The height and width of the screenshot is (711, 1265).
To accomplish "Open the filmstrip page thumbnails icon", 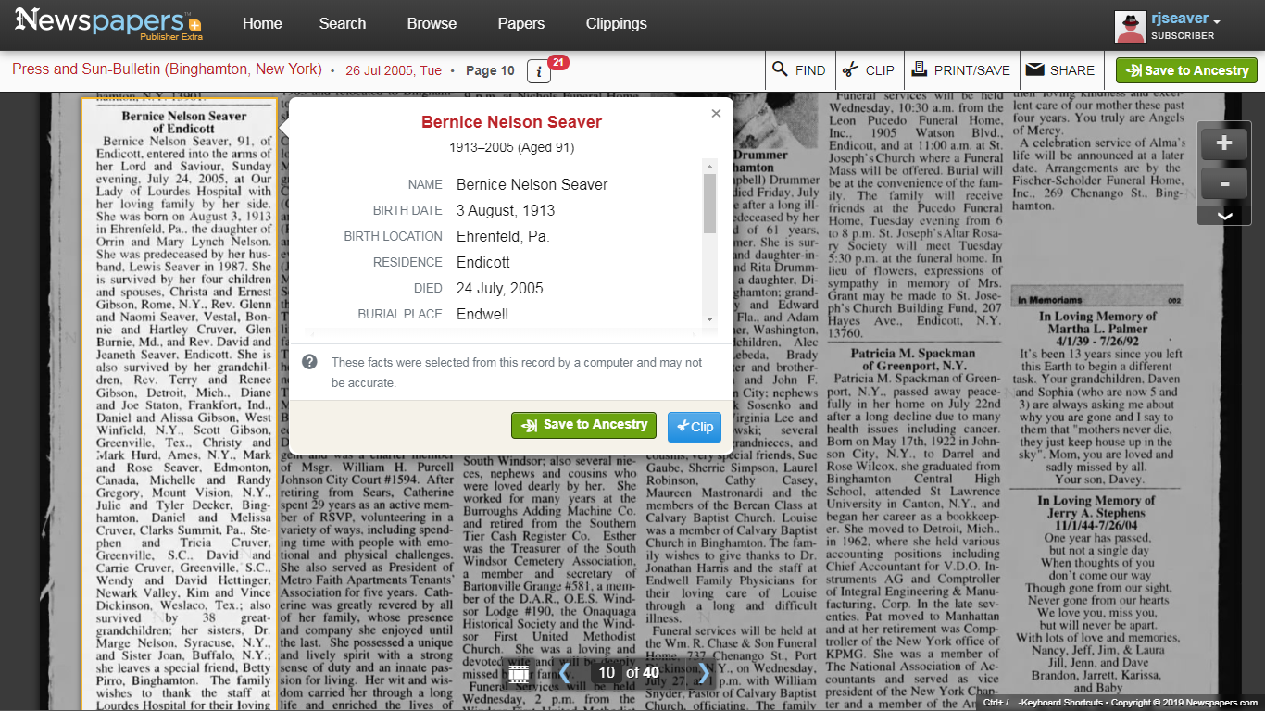I will click(x=519, y=673).
